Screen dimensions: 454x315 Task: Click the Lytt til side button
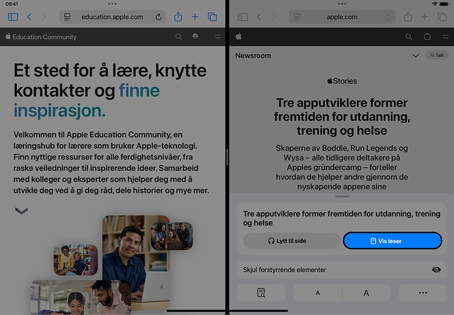click(x=292, y=241)
